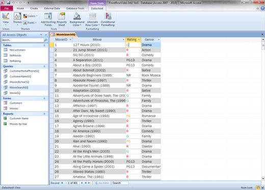265x190 pixels.
Task: Switch view using status bar Datasheet view icon
Action: [x=258, y=187]
